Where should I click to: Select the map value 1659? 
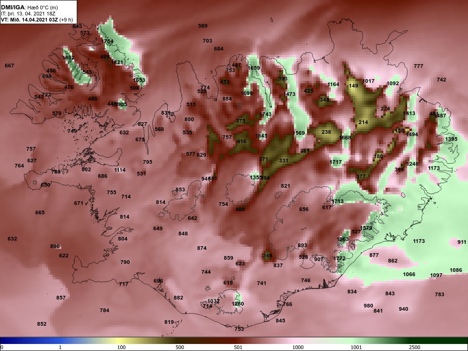(254, 68)
